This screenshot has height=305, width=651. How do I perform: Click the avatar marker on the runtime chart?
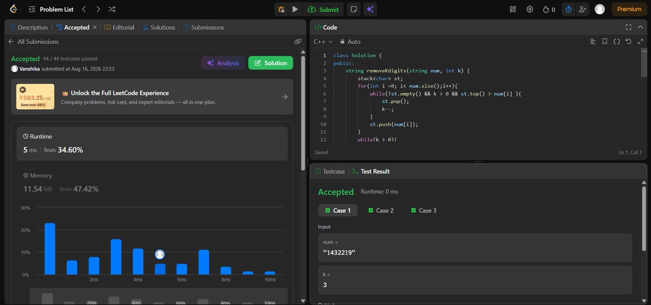point(159,254)
